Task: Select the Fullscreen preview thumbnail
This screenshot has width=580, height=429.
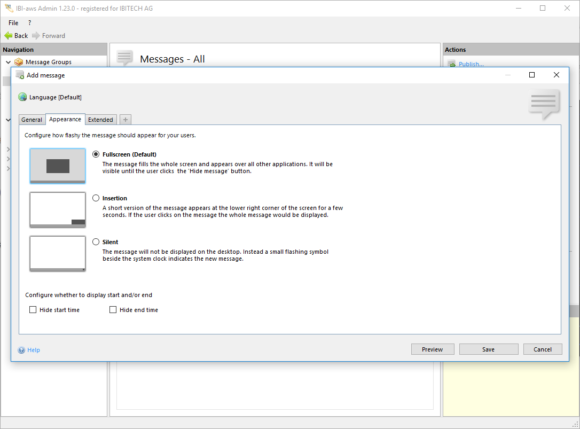Action: click(x=58, y=166)
